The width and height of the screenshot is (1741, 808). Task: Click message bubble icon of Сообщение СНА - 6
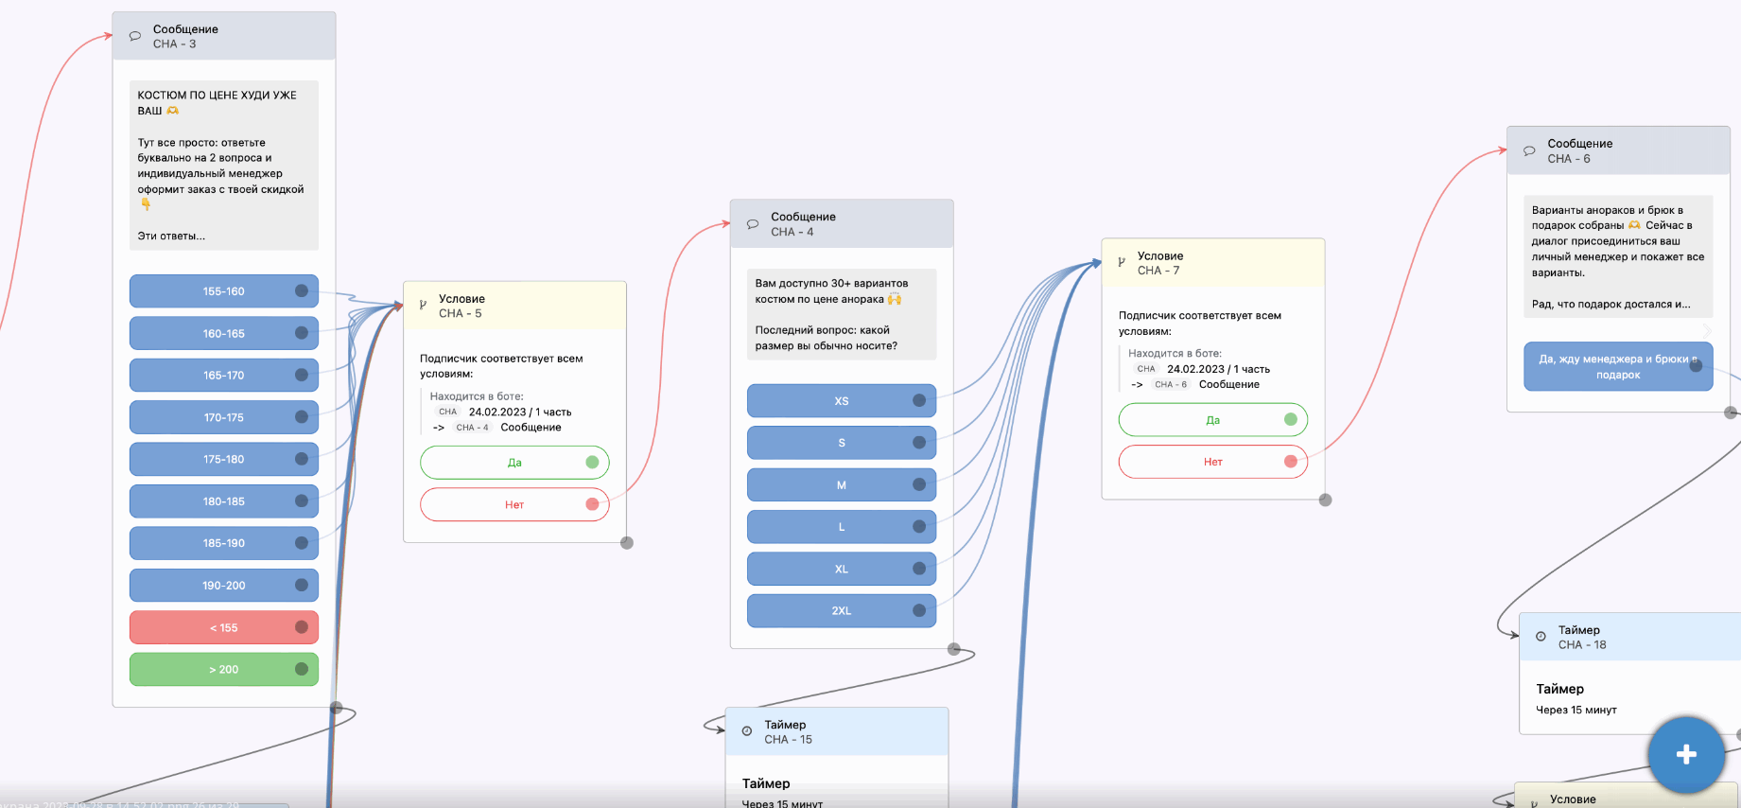point(1529,150)
